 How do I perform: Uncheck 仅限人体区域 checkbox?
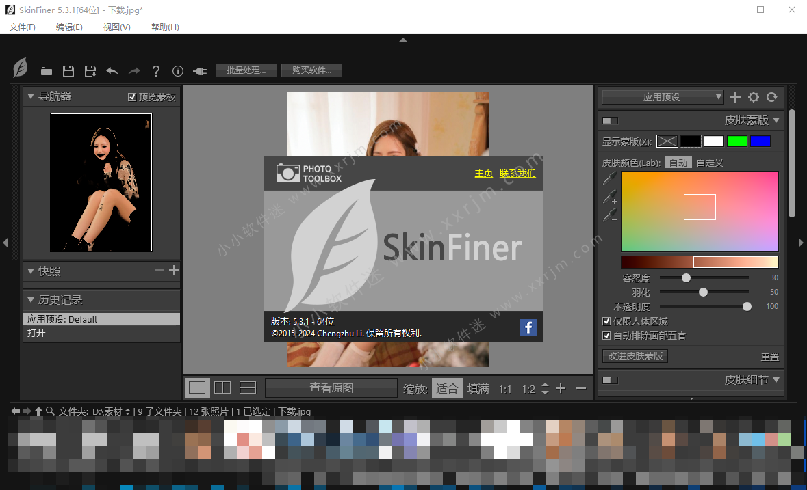coord(606,321)
